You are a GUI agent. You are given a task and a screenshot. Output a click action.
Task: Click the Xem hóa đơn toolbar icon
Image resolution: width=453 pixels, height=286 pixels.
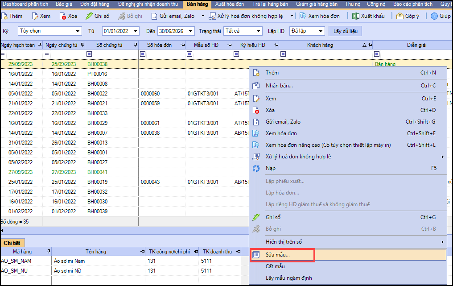click(303, 16)
